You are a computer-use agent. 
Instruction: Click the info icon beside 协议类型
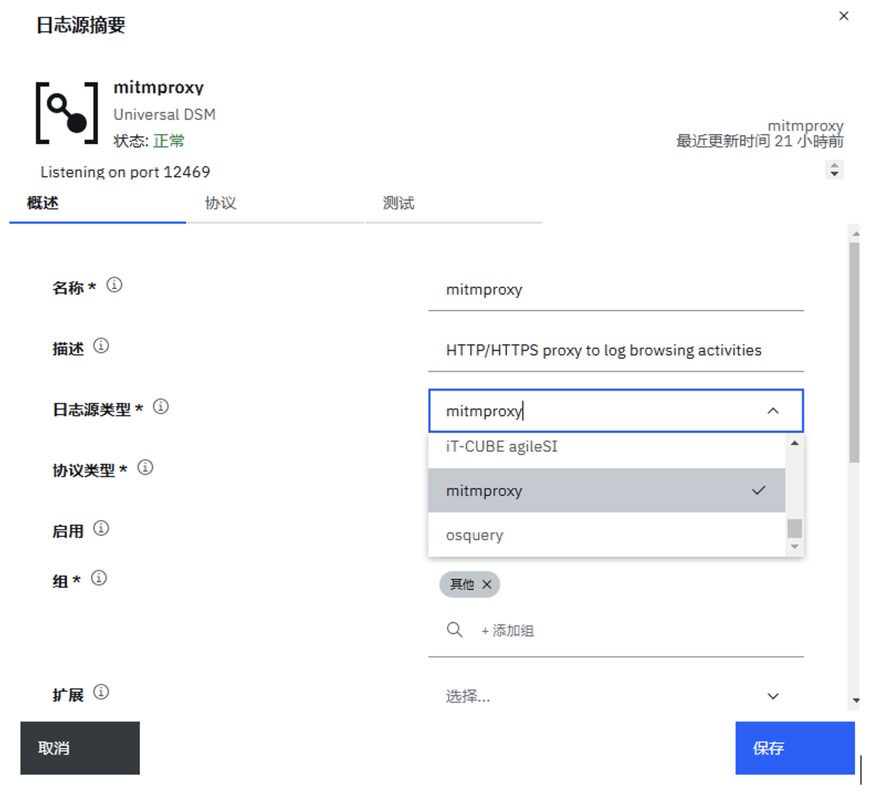tap(145, 467)
